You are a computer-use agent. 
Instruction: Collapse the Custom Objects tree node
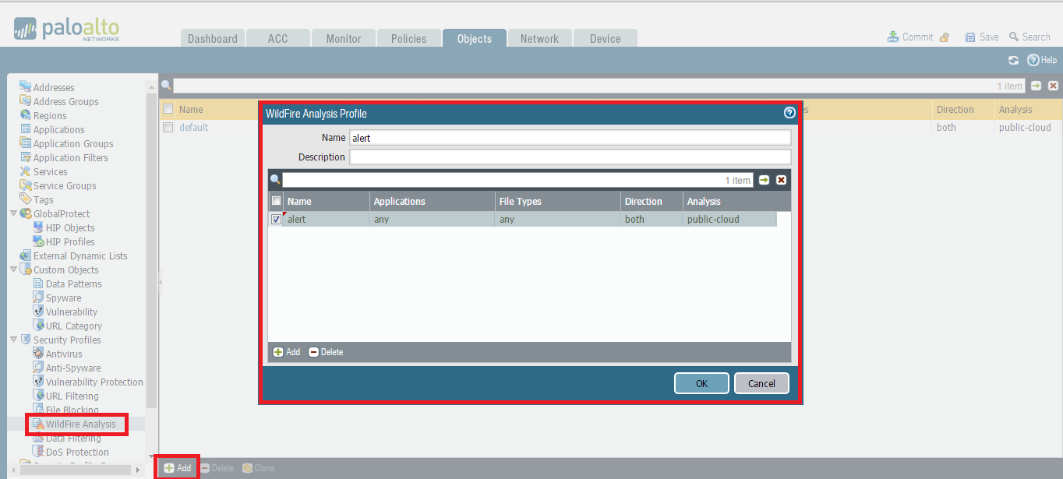pyautogui.click(x=13, y=269)
